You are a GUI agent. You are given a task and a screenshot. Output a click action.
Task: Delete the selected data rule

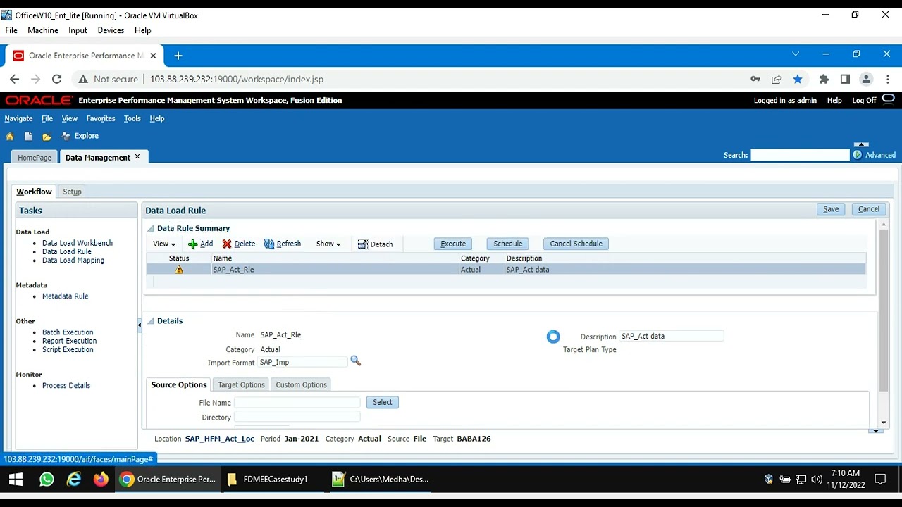click(x=239, y=244)
